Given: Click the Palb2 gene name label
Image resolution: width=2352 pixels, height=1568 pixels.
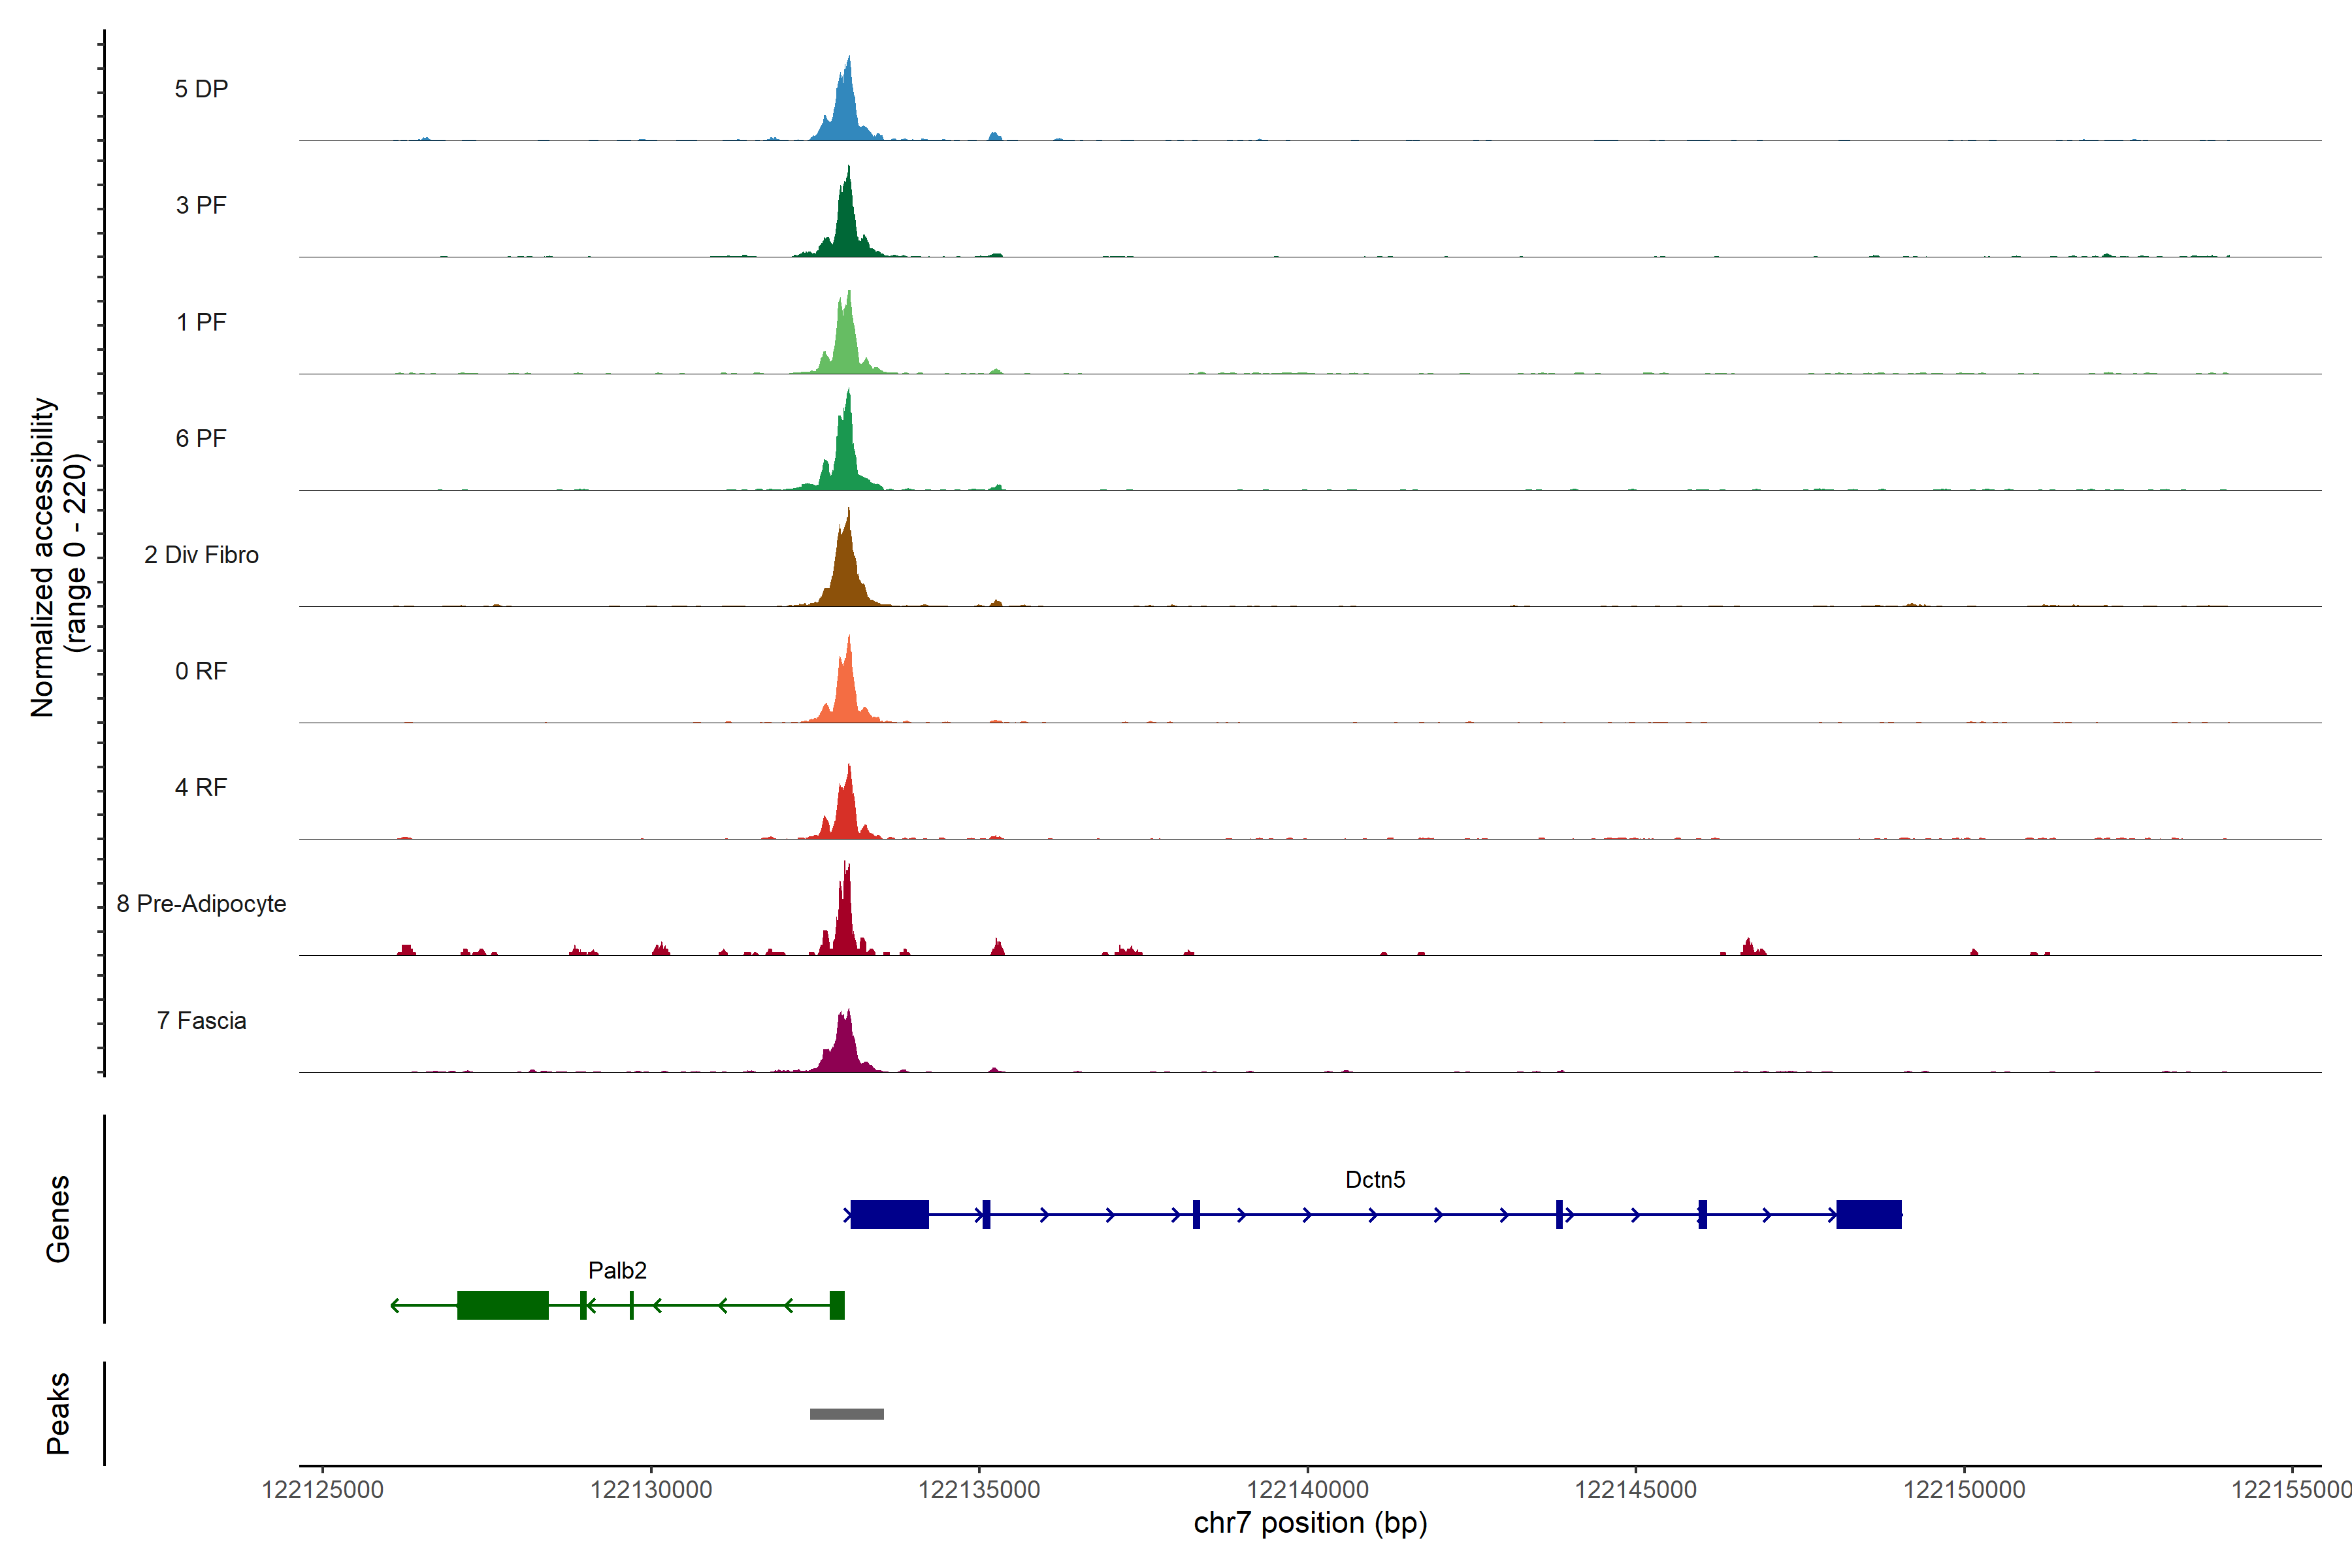Looking at the screenshot, I should click(617, 1271).
